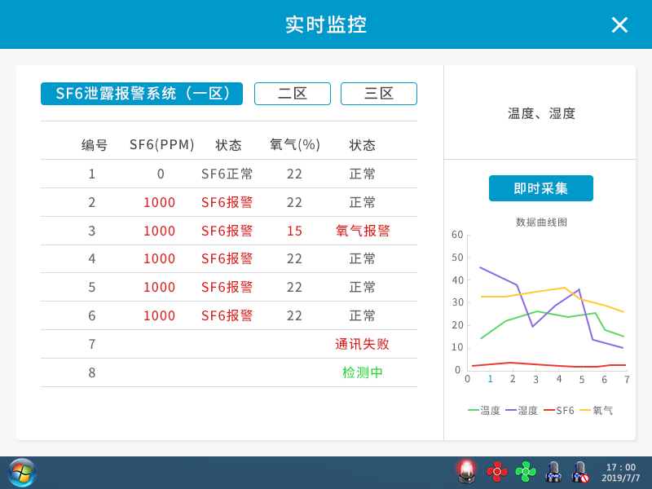This screenshot has width=652, height=489.
Task: Click the green fan icon in the taskbar
Action: [x=526, y=472]
